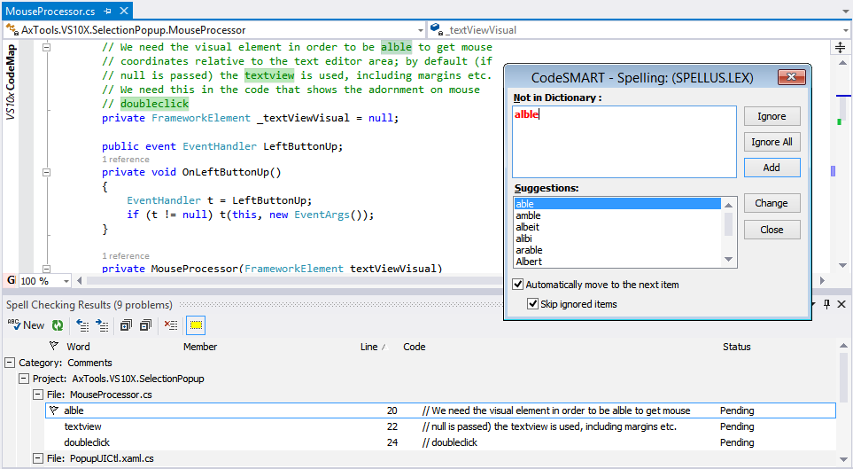Click the Not in Dictionary text box
This screenshot has height=469, width=853.
point(624,142)
